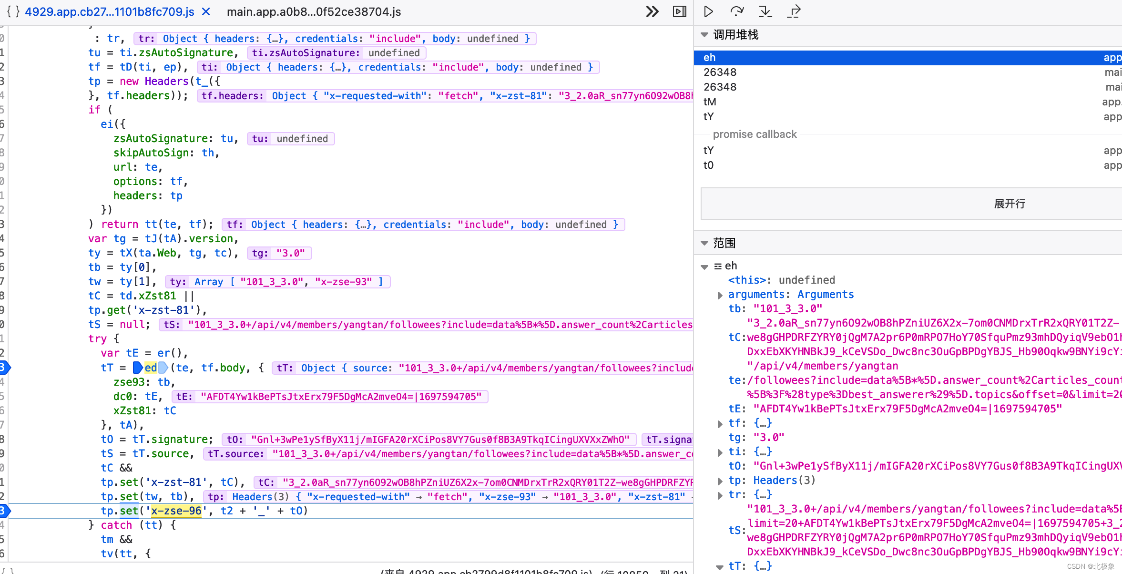
Task: Click the <this>: undefined scope row
Action: pos(782,280)
